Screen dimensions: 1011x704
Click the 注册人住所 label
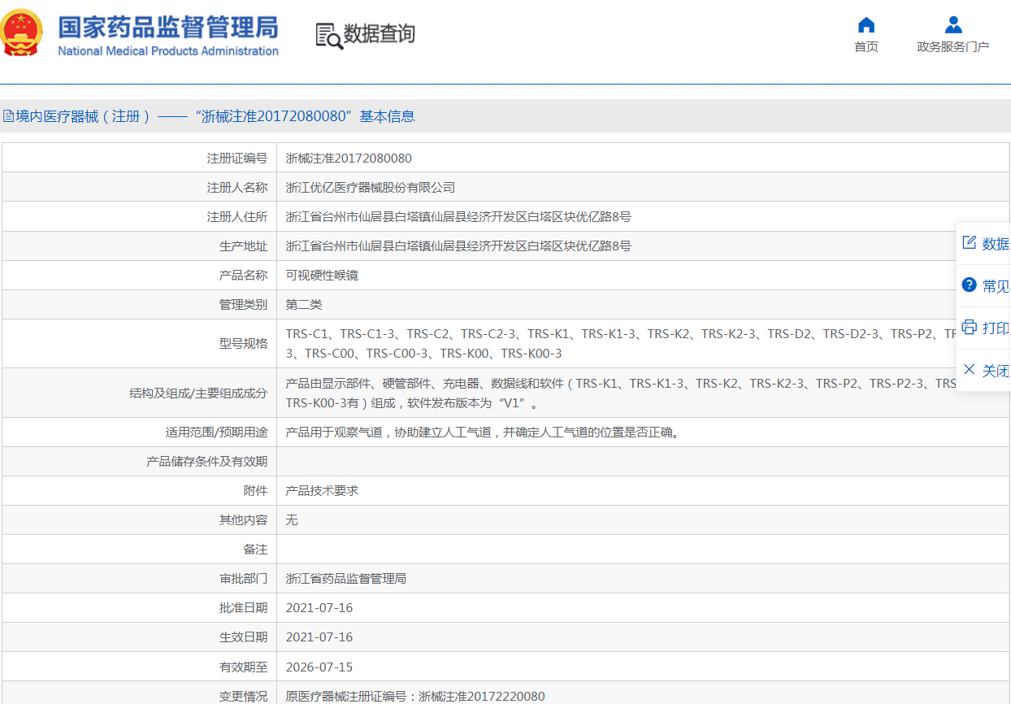[237, 216]
